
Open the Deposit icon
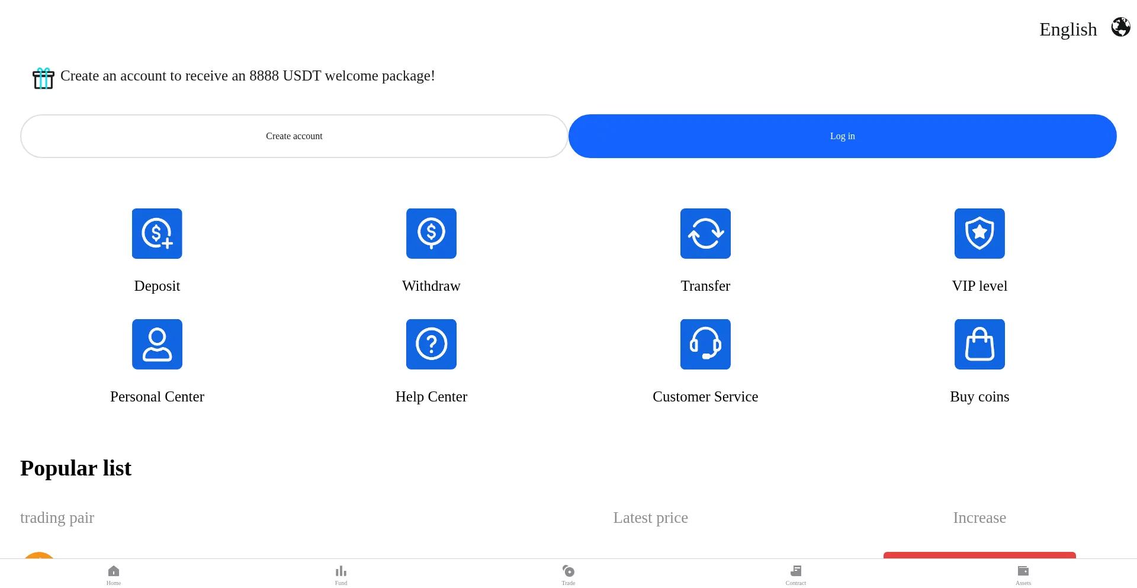click(157, 233)
